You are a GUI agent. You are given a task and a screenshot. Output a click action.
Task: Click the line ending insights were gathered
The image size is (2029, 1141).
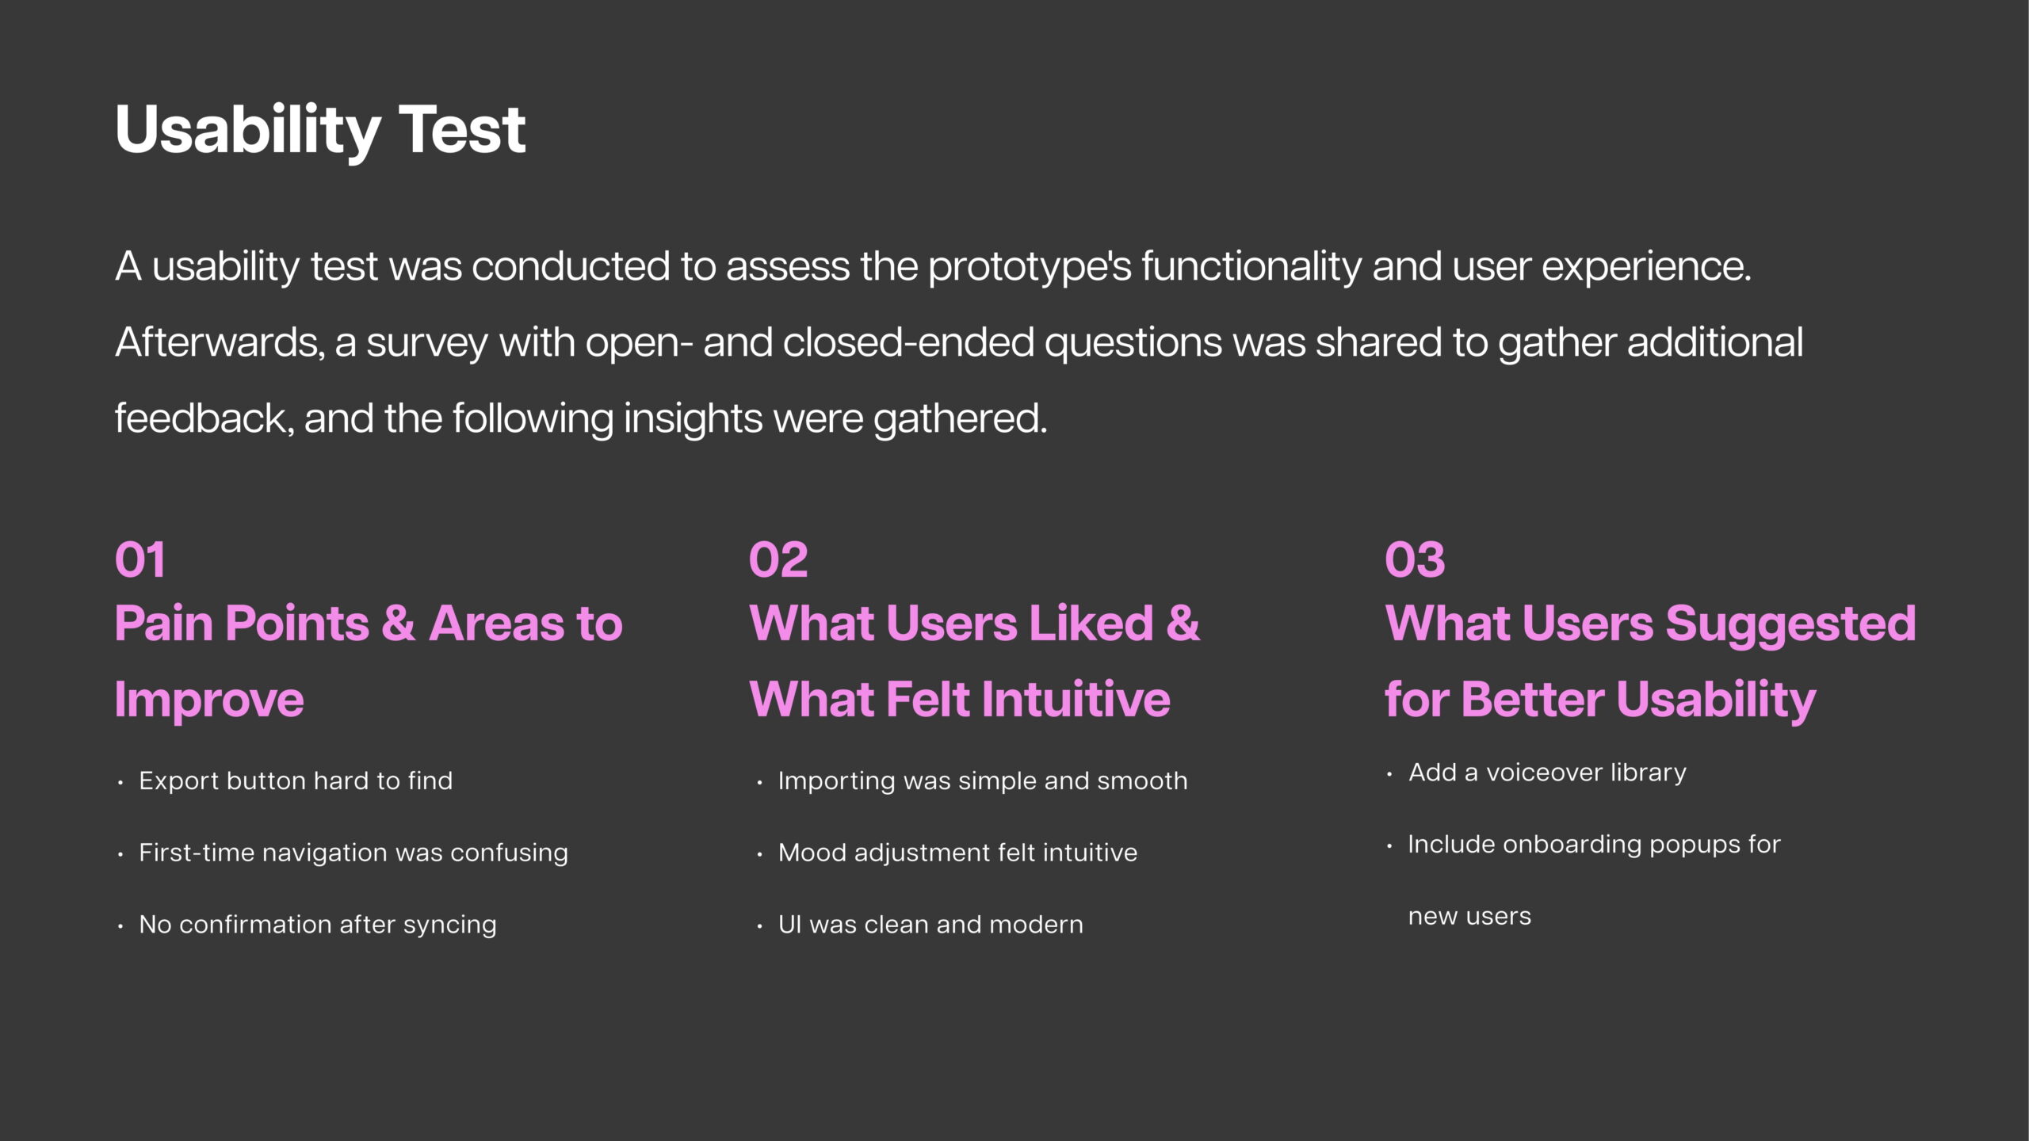pos(581,419)
